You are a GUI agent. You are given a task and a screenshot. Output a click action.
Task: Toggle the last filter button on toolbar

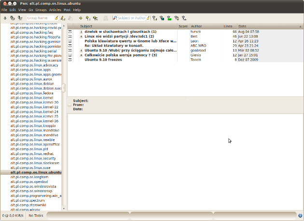(x=184, y=18)
